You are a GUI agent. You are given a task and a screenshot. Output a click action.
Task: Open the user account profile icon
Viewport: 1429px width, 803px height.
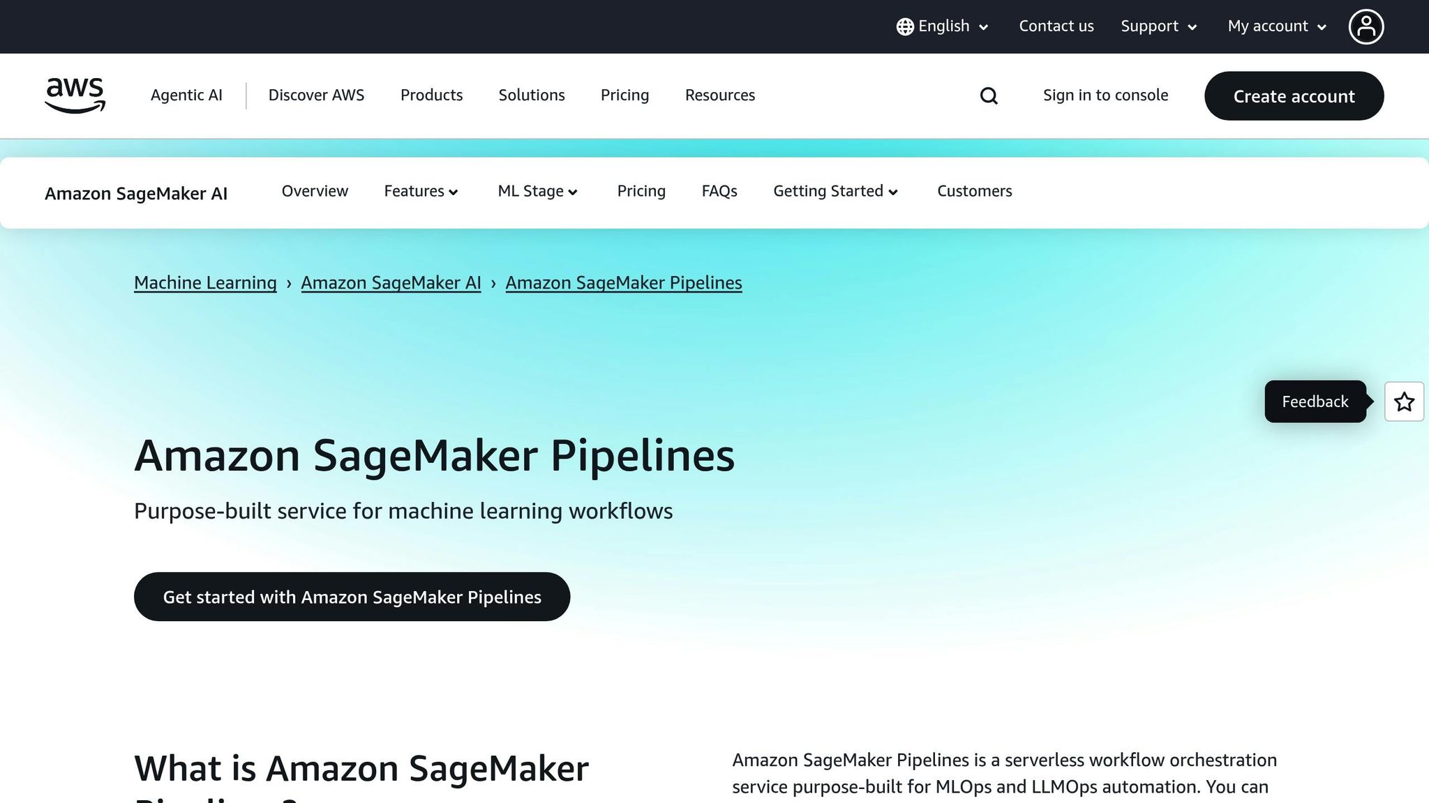1366,26
